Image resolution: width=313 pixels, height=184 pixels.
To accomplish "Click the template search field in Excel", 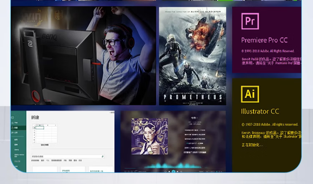I will pos(68,157).
